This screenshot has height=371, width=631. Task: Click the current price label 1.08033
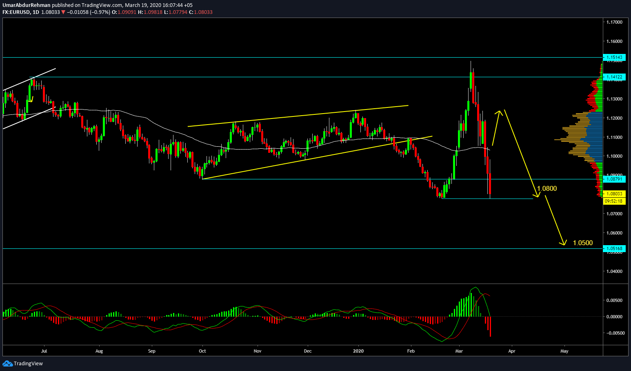[614, 194]
